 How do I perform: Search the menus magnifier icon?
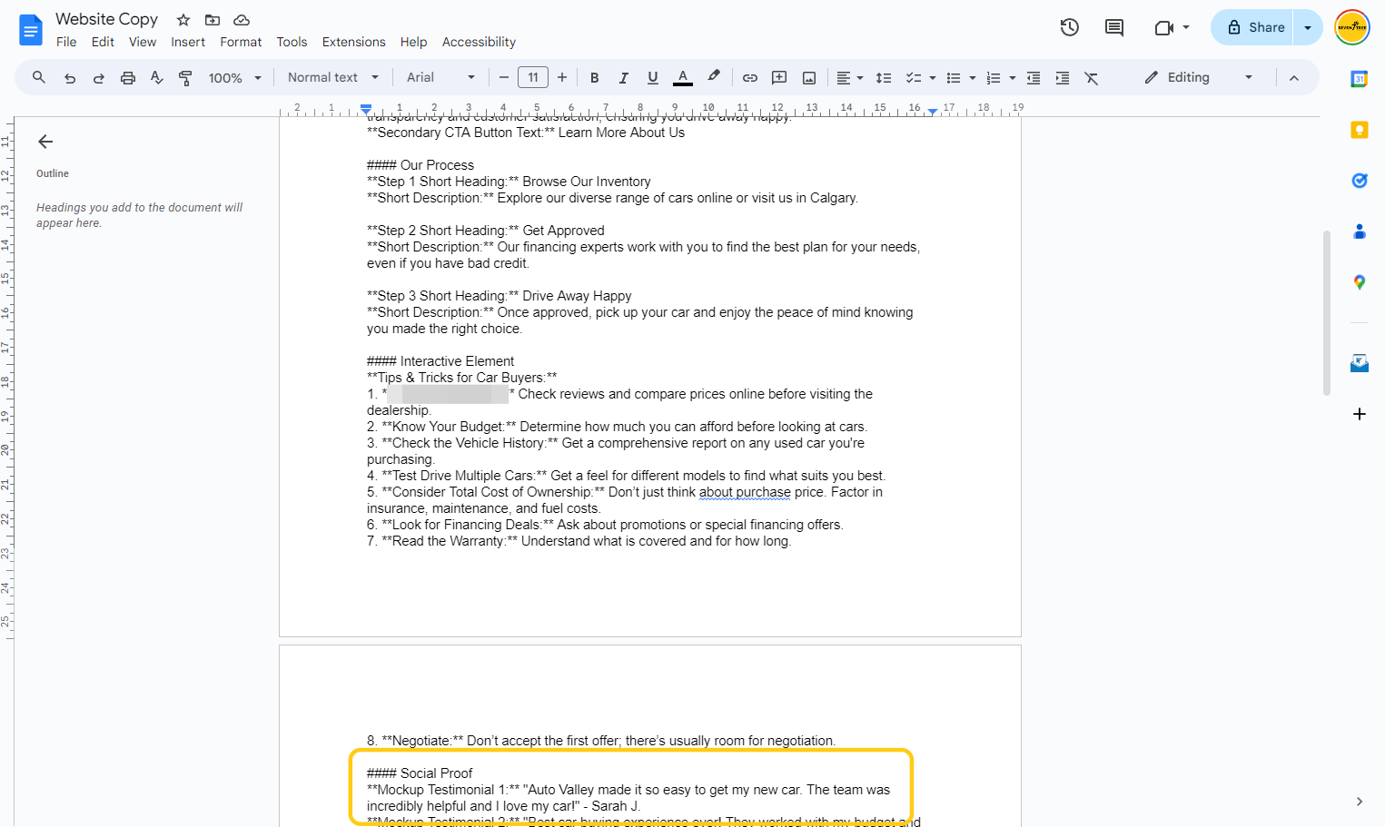[x=39, y=78]
